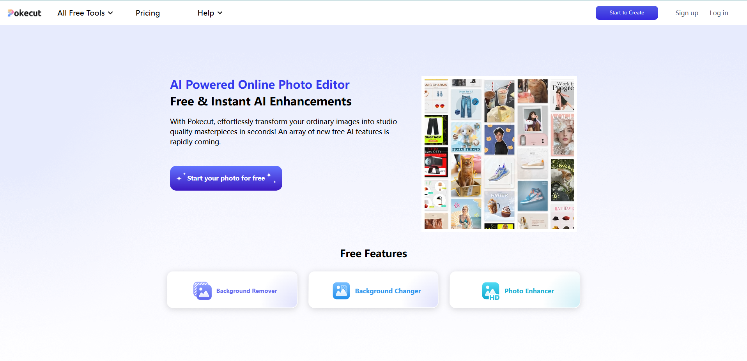The height and width of the screenshot is (361, 747).
Task: Open the Background Remover feature card
Action: (x=232, y=290)
